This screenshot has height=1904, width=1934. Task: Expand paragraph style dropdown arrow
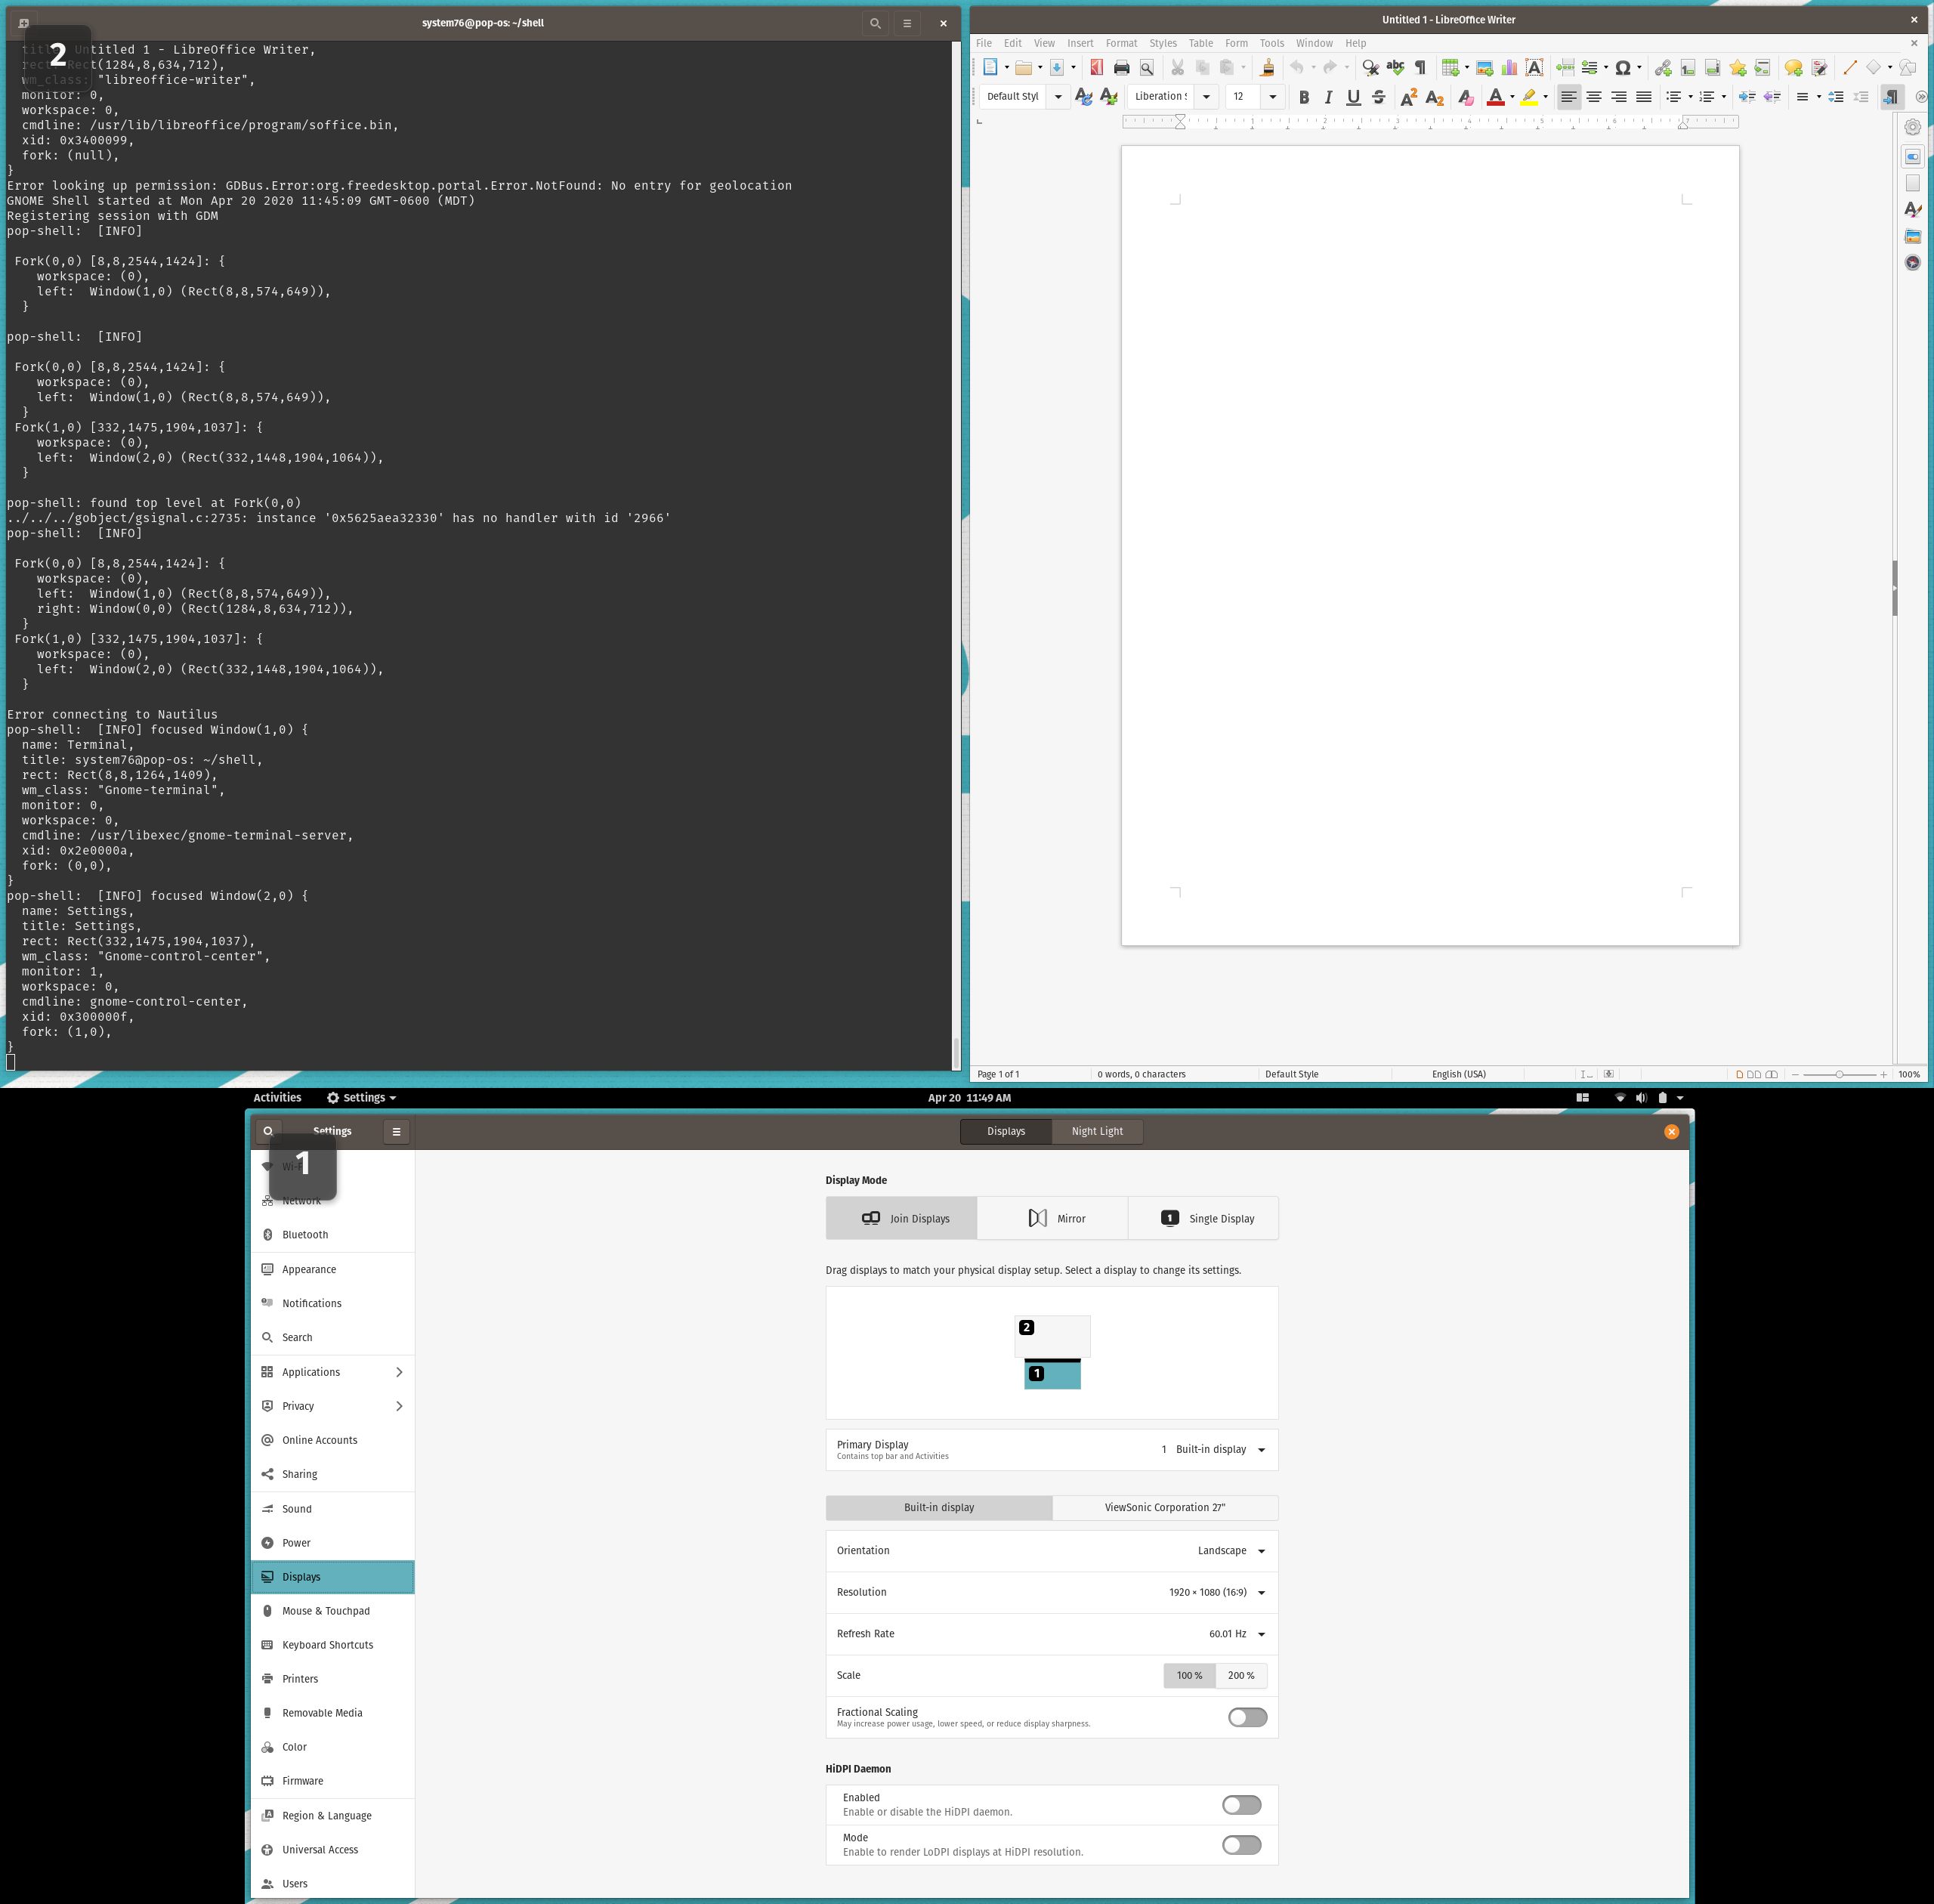pyautogui.click(x=1058, y=97)
